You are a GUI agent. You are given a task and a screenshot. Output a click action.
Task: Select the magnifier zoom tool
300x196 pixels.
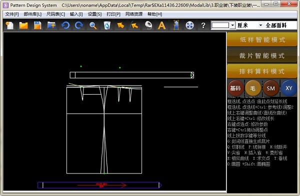93,26
